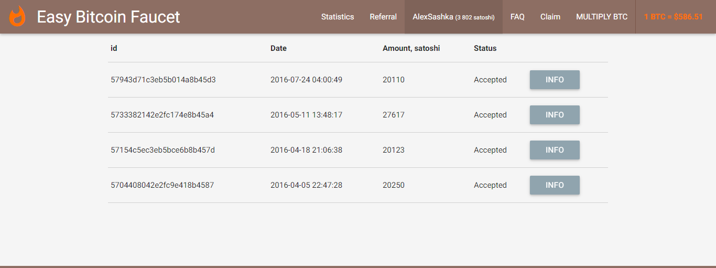716x268 pixels.
Task: Select transaction id 57943d71c3eb5b014a8b45d3
Action: (163, 80)
